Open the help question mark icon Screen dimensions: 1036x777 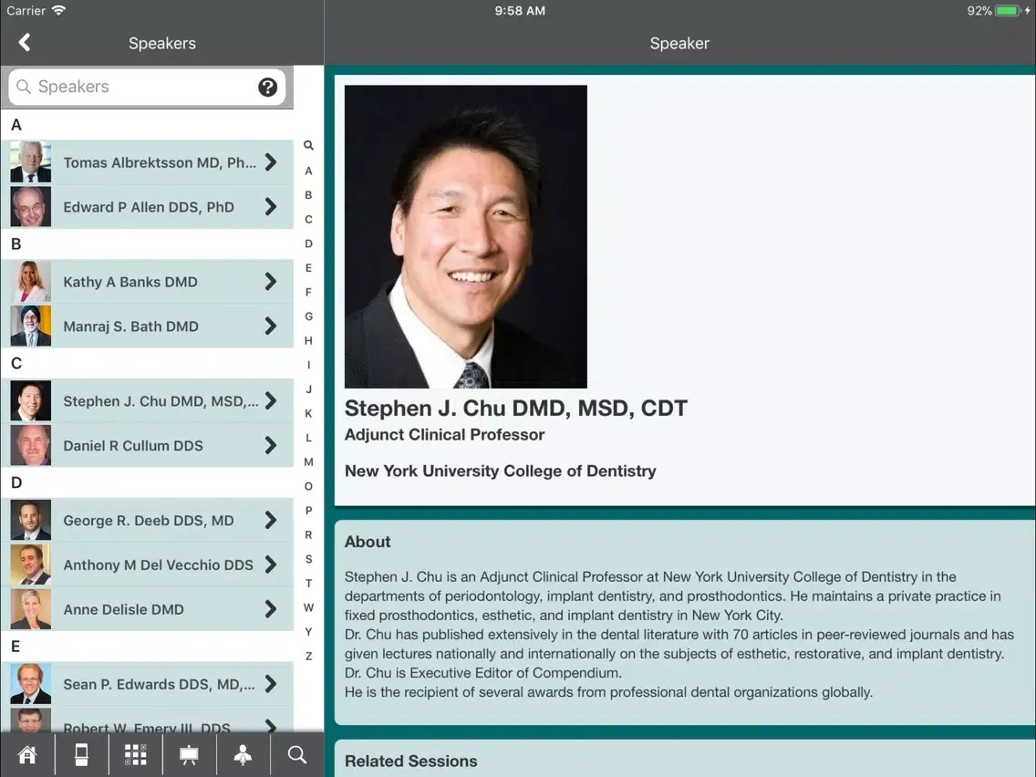[x=267, y=87]
